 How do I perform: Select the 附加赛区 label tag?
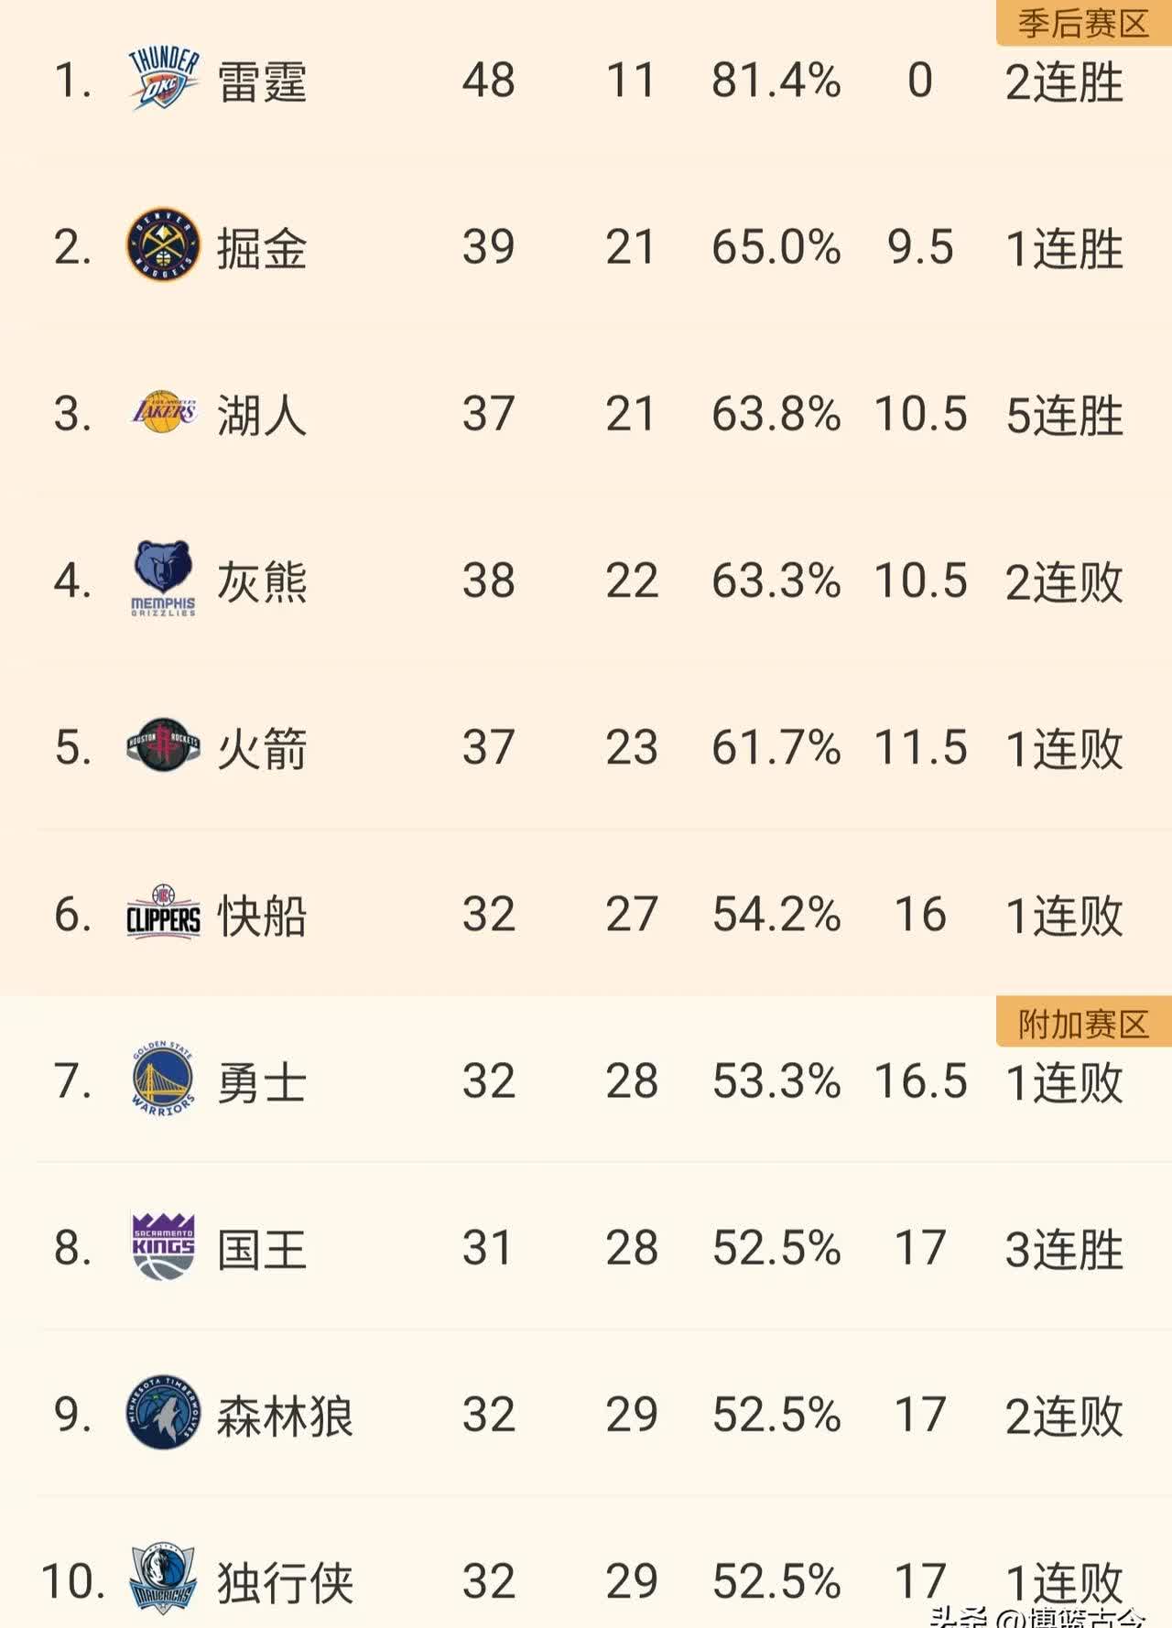1083,1024
